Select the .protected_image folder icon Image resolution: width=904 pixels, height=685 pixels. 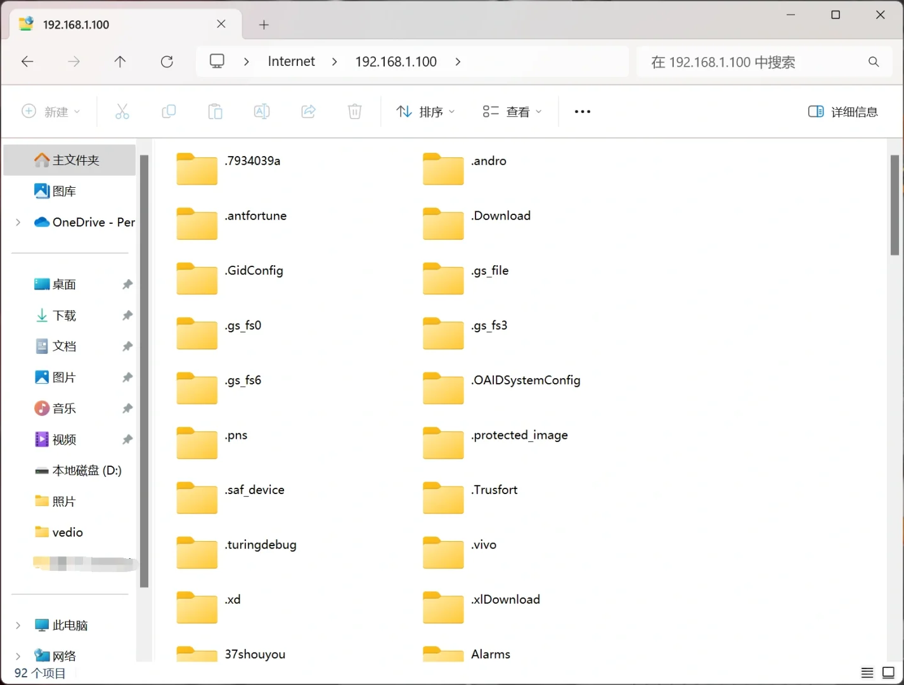tap(444, 443)
